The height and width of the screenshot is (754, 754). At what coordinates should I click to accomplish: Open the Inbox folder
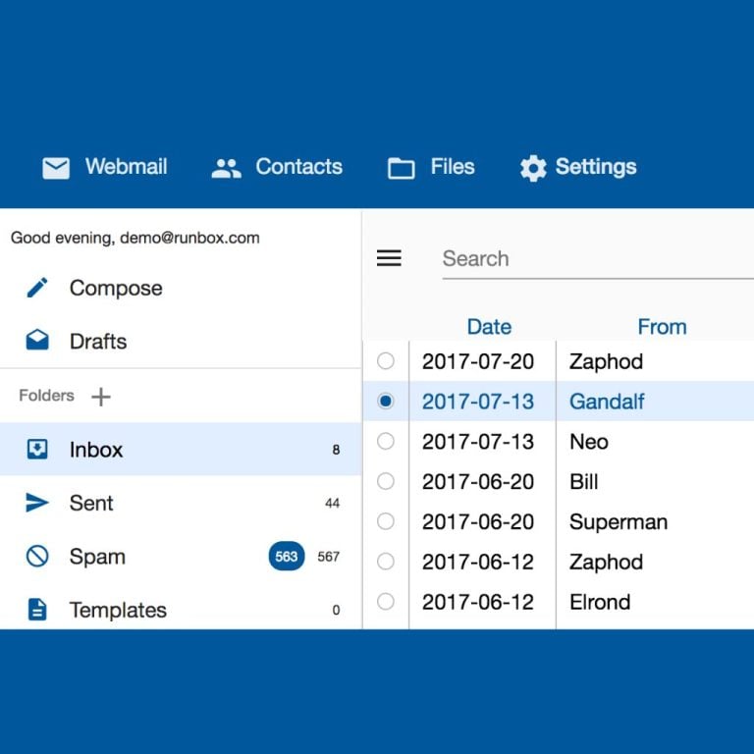tap(181, 449)
